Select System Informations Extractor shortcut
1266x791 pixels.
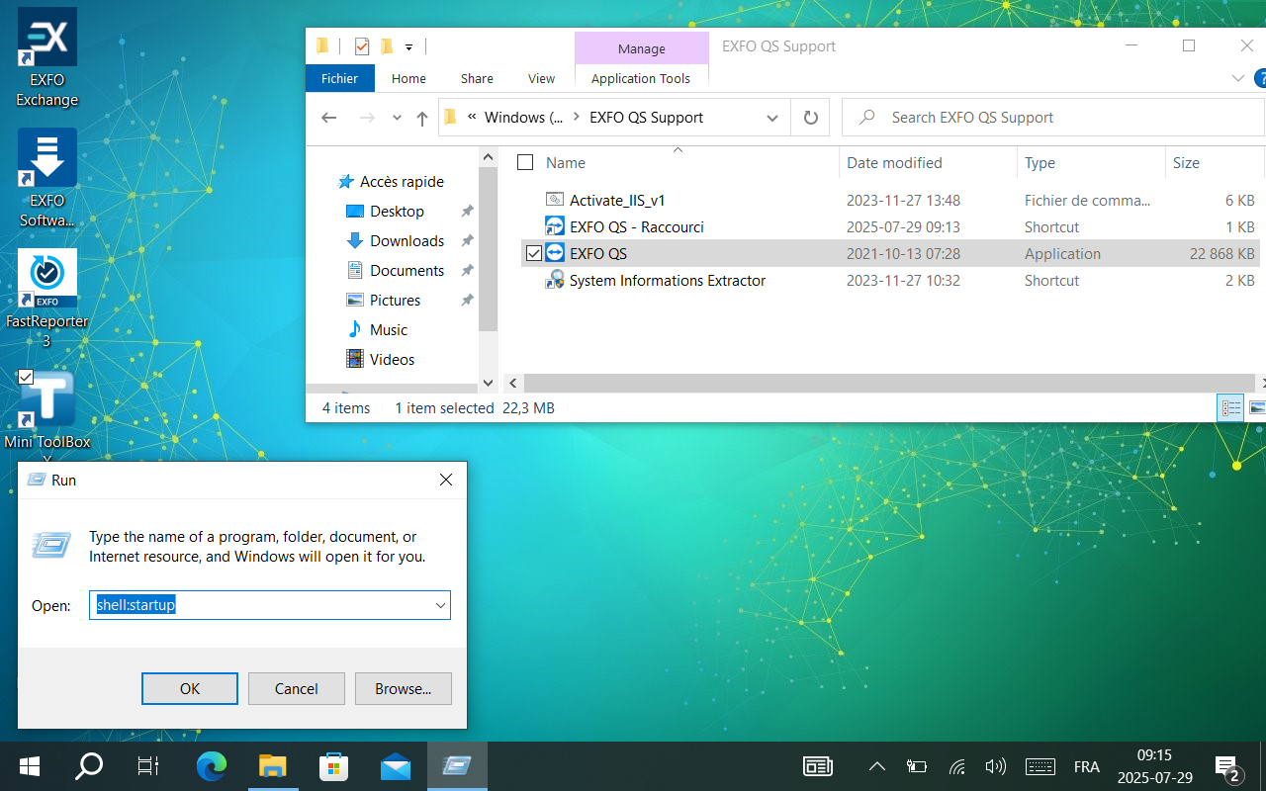(x=668, y=281)
